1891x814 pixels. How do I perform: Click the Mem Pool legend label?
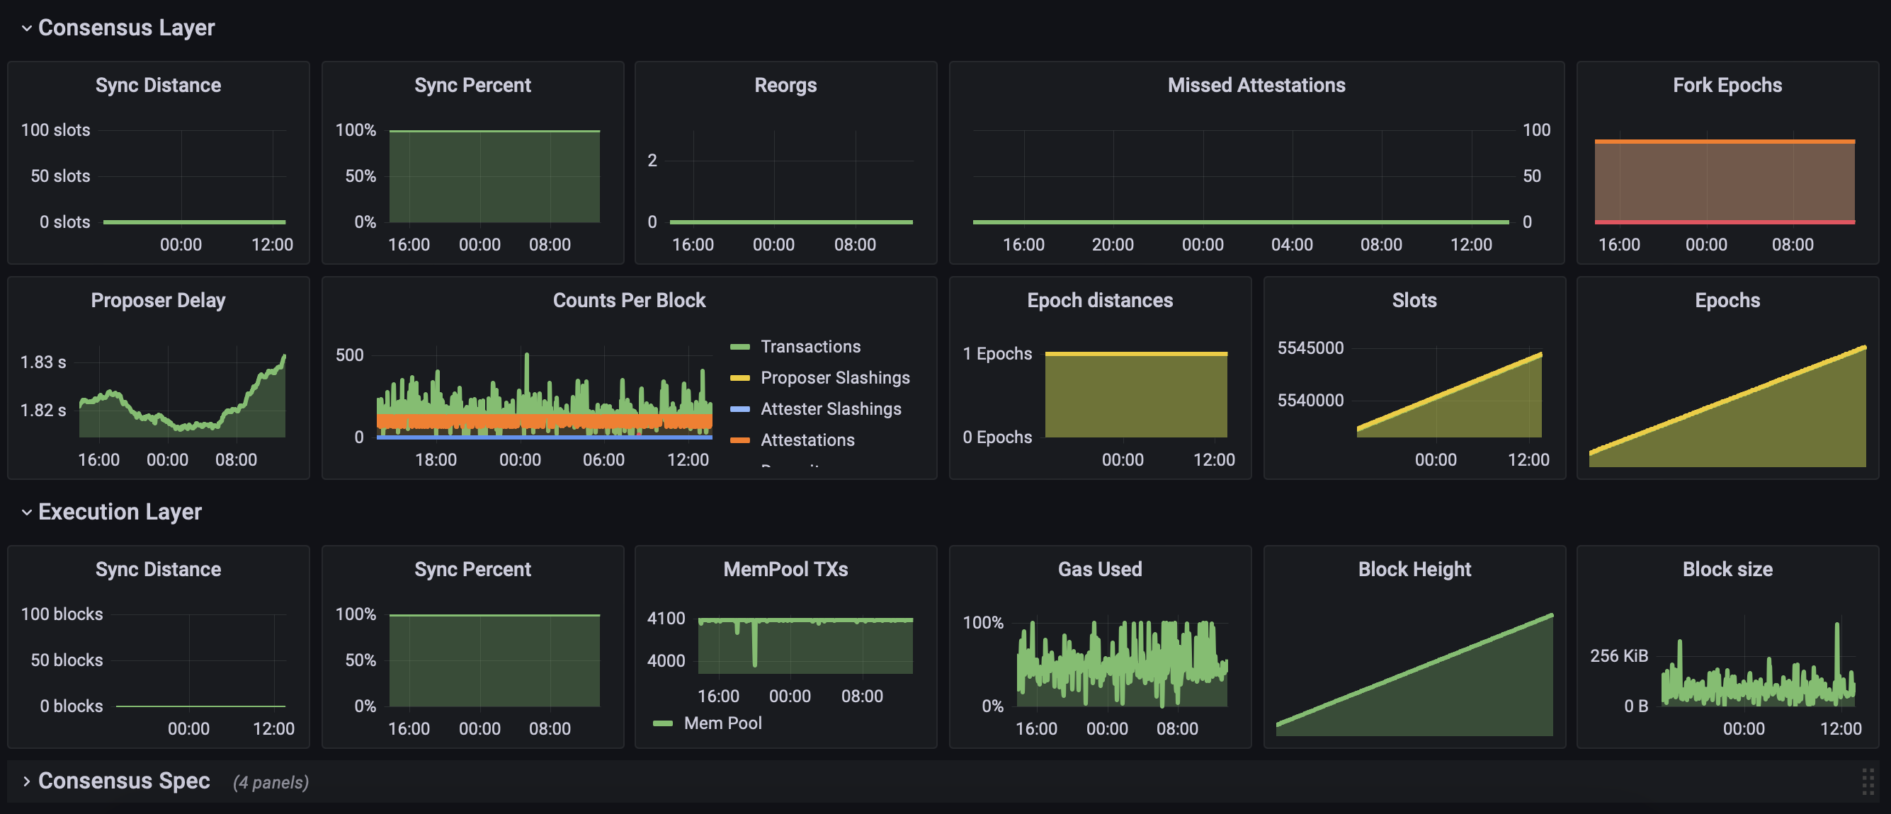pyautogui.click(x=722, y=724)
